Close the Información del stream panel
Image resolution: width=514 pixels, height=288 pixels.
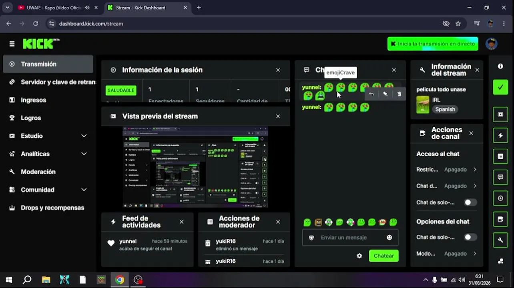(477, 70)
